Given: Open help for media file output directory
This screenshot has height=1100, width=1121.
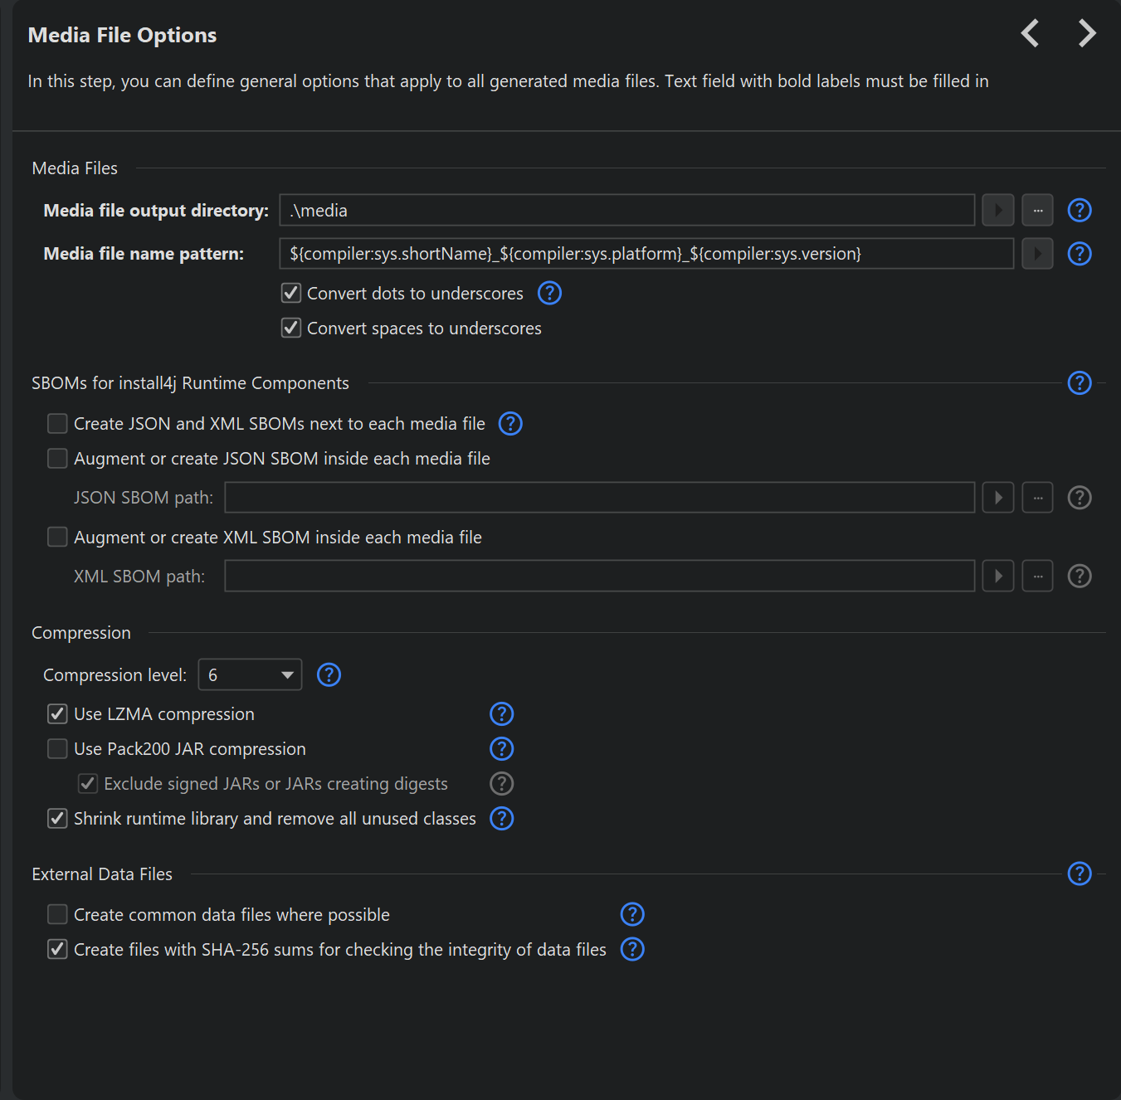Looking at the screenshot, I should click(1079, 211).
